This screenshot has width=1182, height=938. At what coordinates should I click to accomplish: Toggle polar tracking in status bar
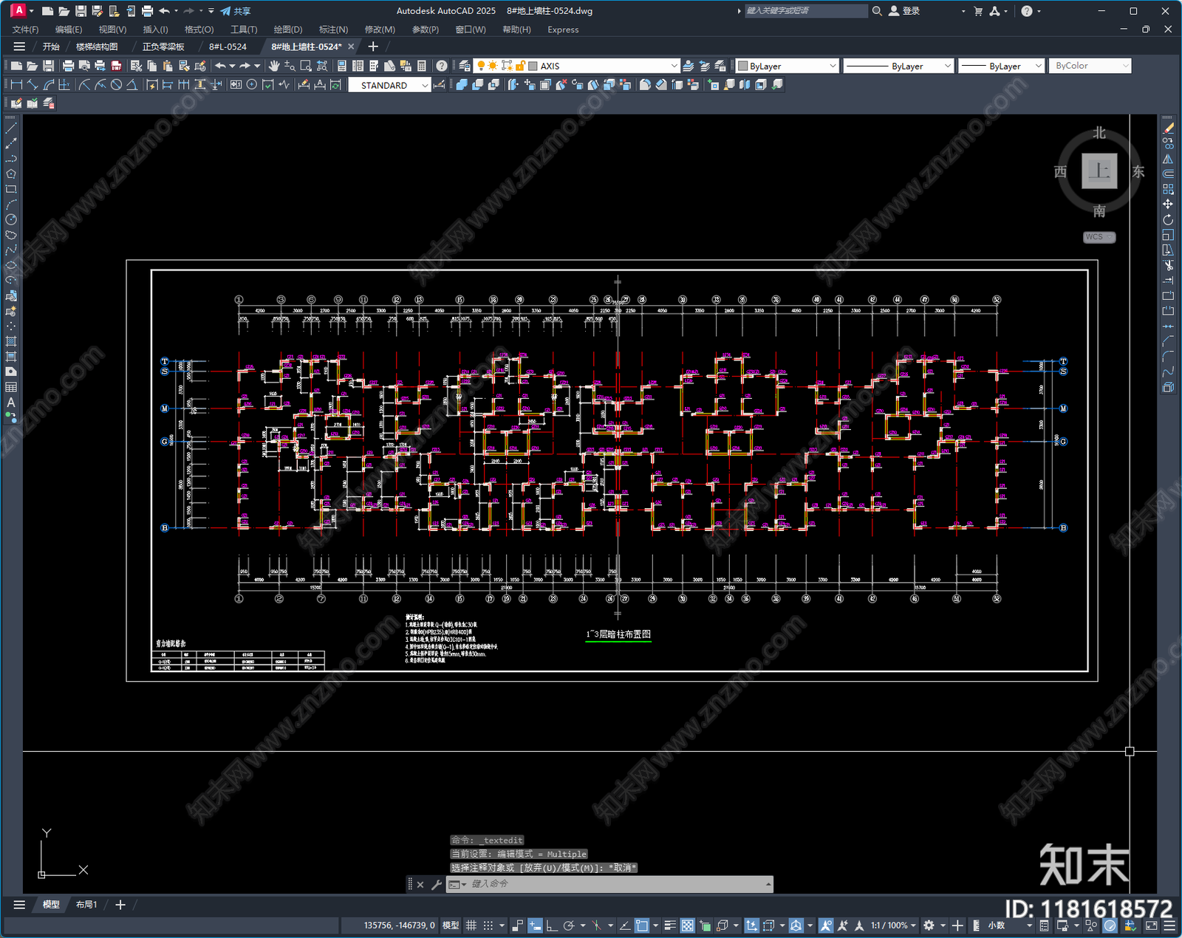pyautogui.click(x=569, y=925)
